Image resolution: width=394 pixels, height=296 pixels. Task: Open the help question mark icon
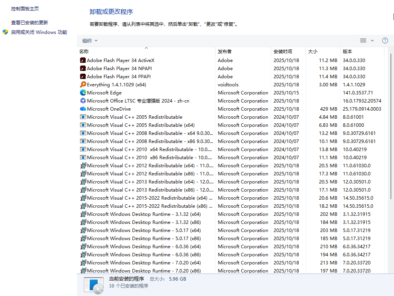(x=385, y=40)
